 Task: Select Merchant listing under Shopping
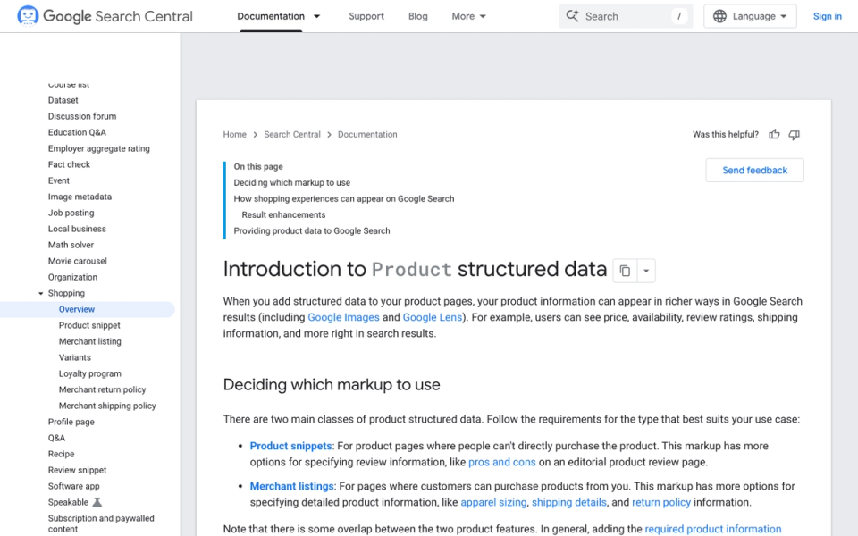(89, 341)
